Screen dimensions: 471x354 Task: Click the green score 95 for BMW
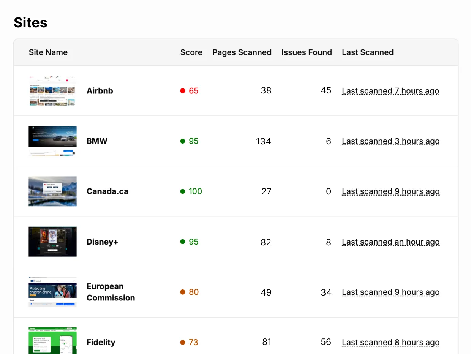(190, 141)
